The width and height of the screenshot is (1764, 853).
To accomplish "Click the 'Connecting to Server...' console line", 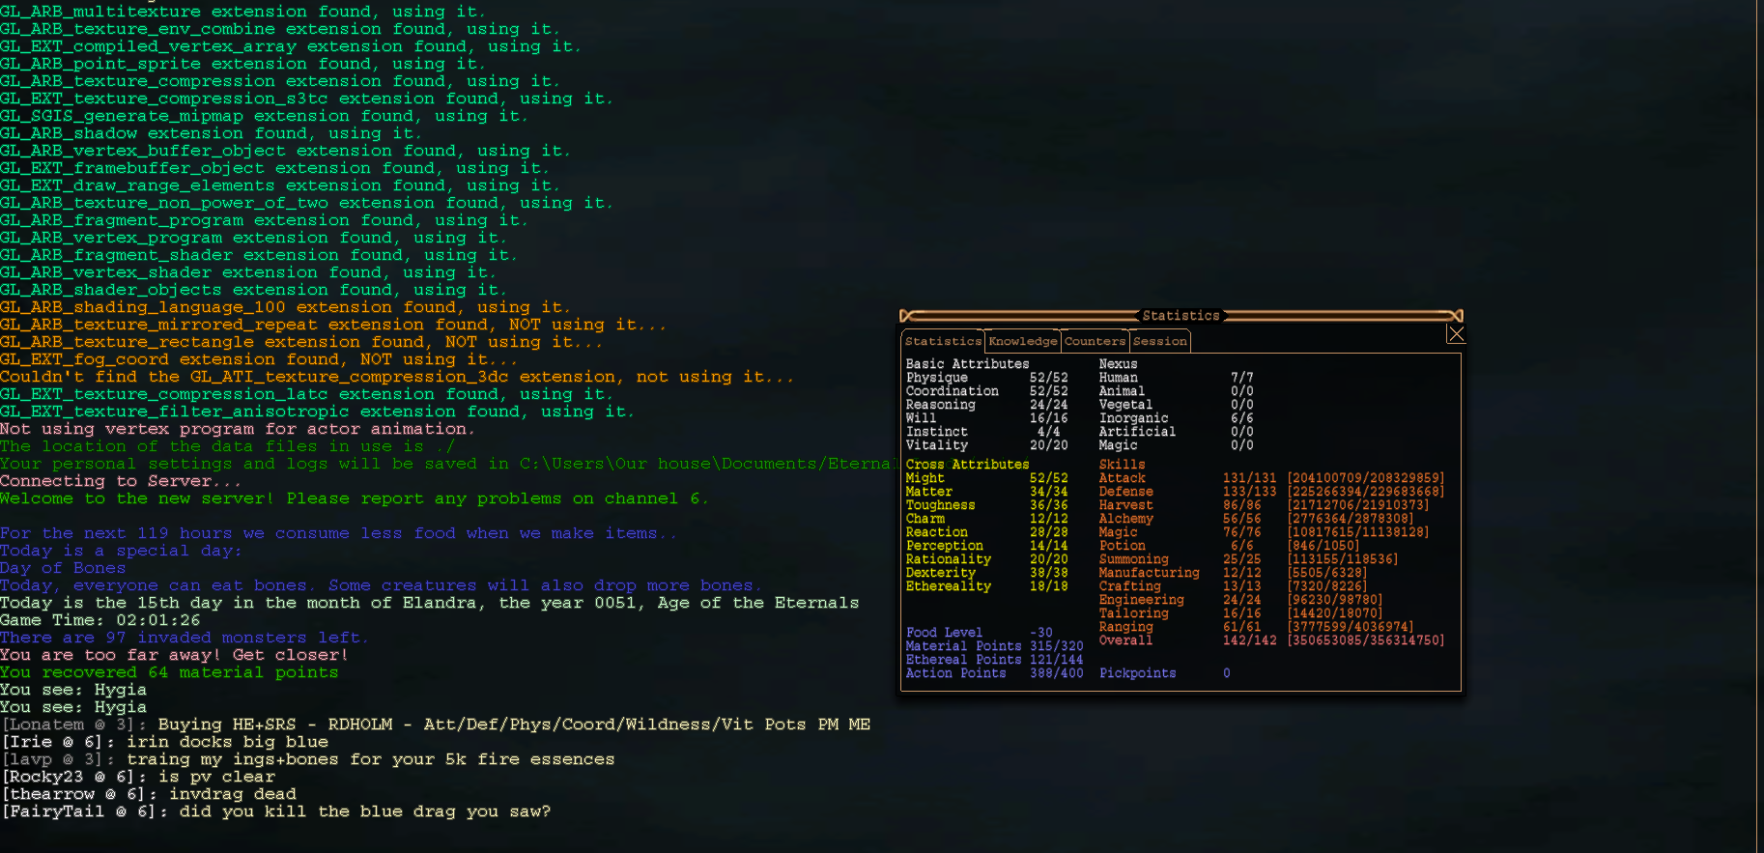I will tap(121, 481).
